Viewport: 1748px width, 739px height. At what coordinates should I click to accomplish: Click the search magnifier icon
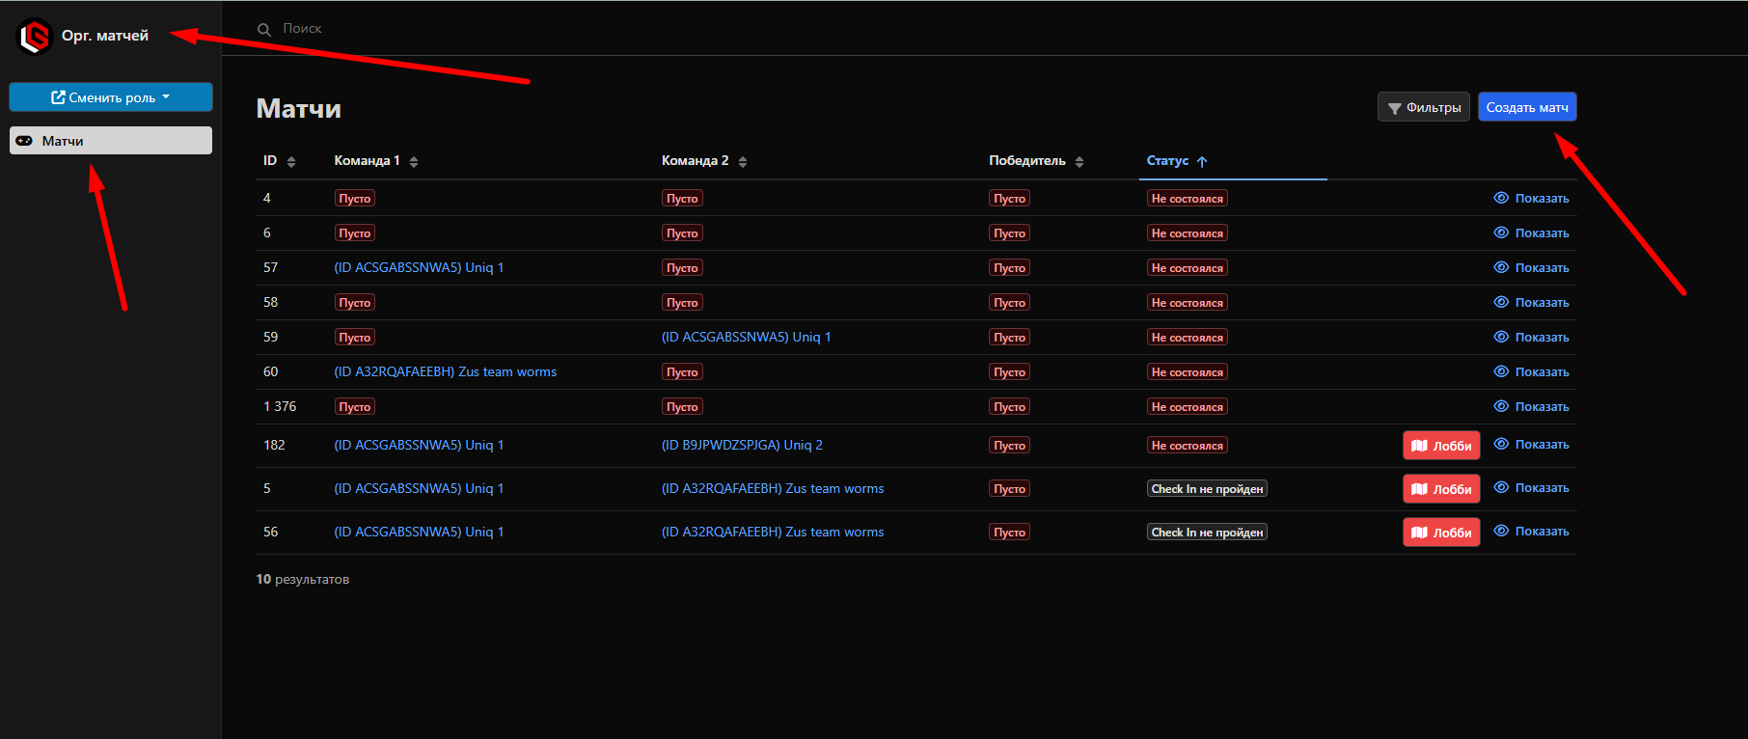pyautogui.click(x=263, y=30)
